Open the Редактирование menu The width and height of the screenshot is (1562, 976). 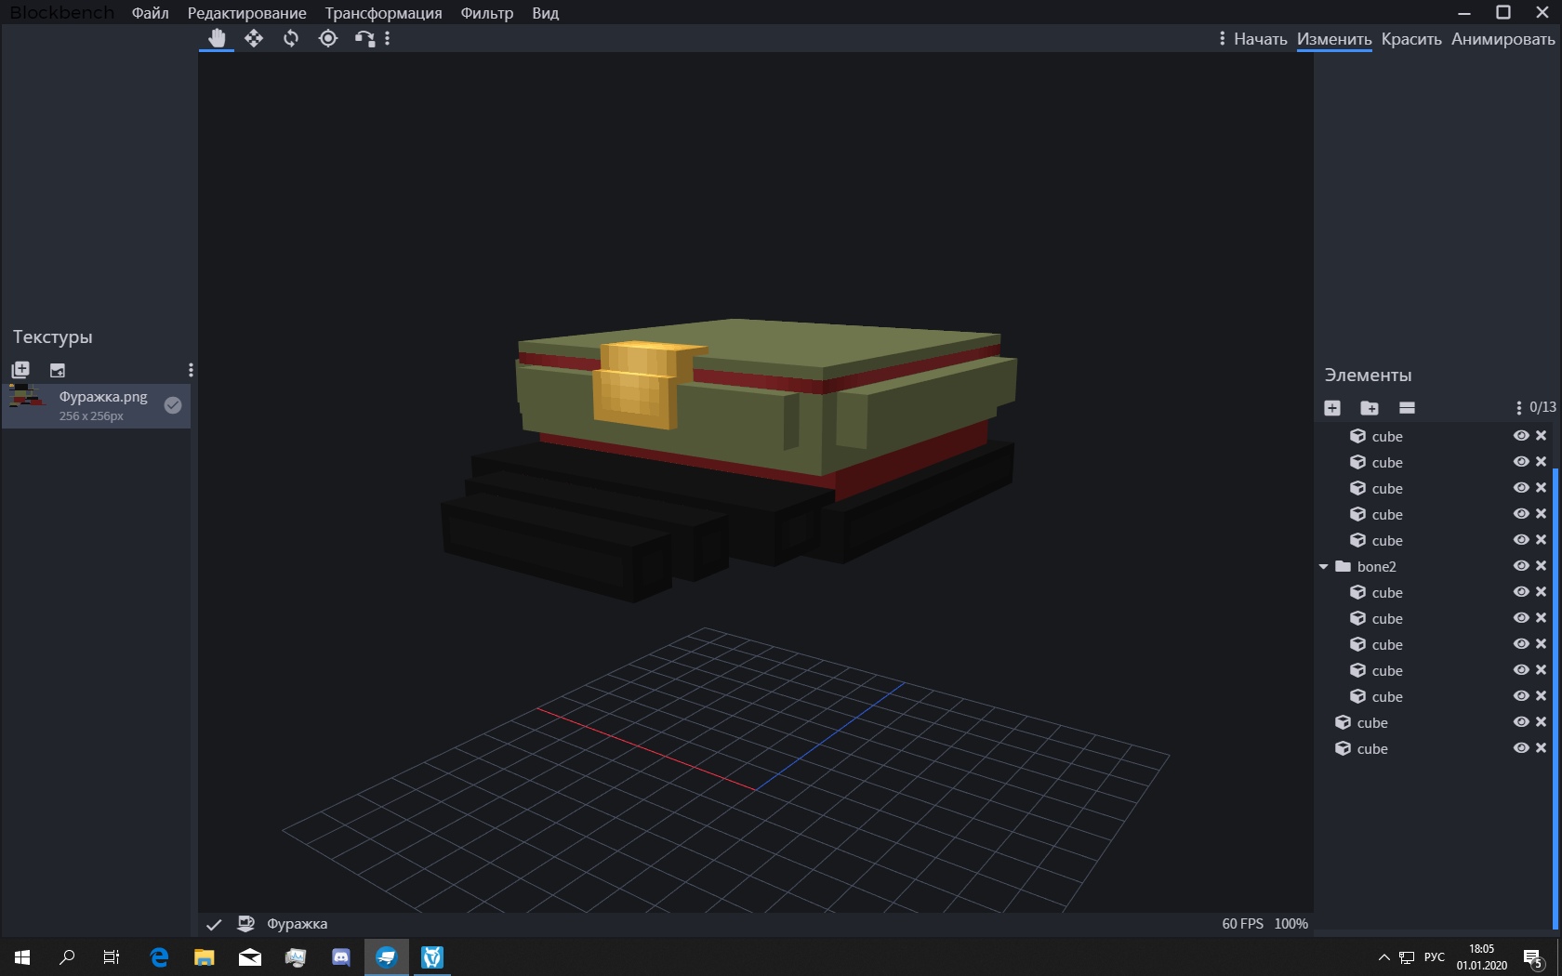click(x=246, y=13)
